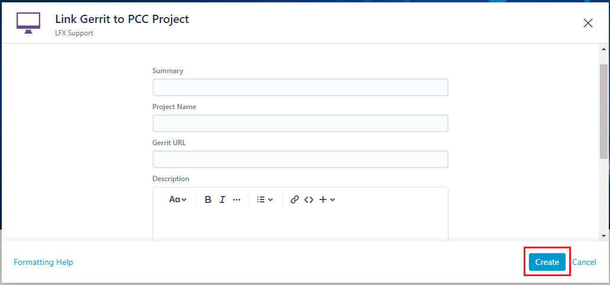610x285 pixels.
Task: Select the Gerrit URL input box
Action: click(x=300, y=159)
